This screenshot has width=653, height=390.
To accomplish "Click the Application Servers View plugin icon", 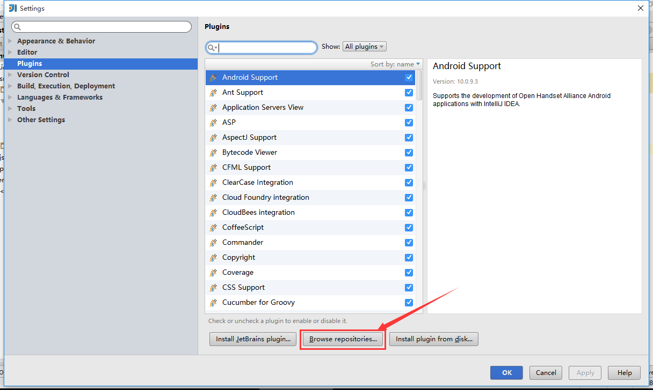I will click(x=213, y=108).
